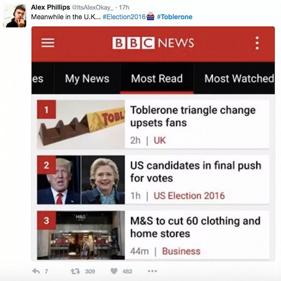Click the M&S storefront thumbnail

81,235
